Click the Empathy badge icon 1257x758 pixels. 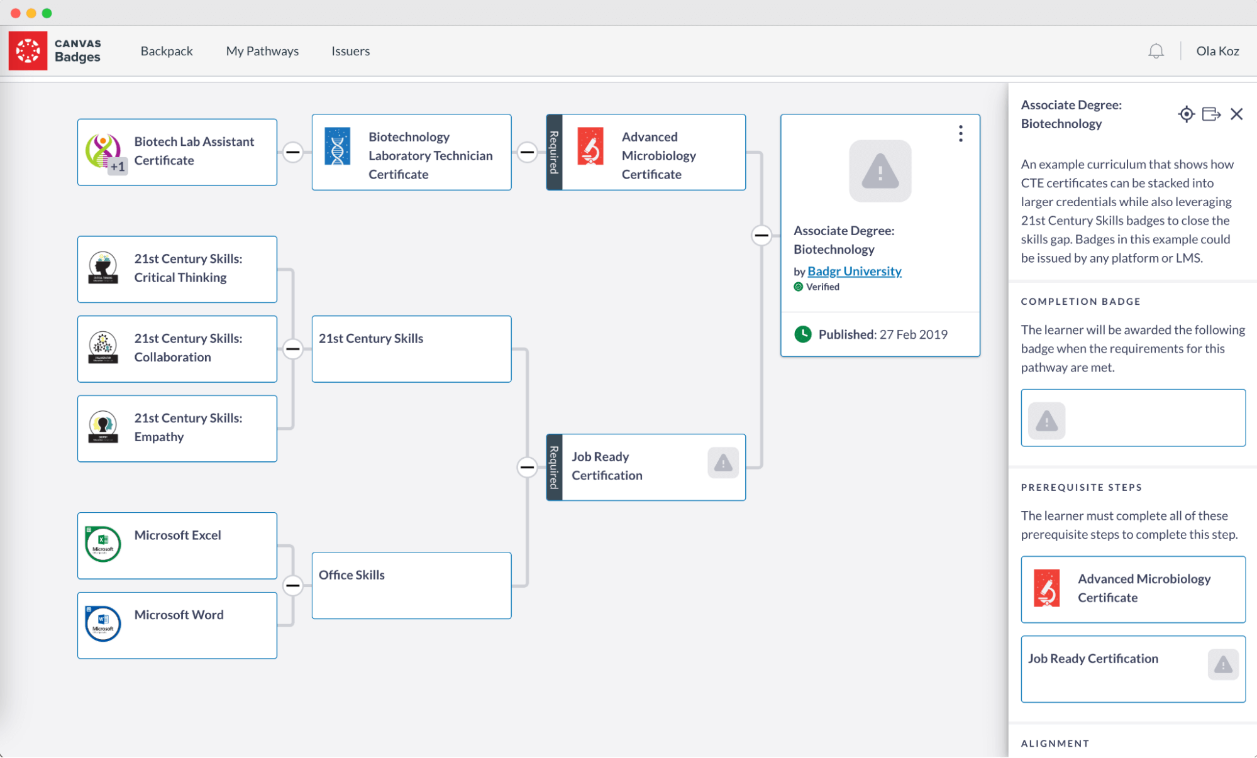pos(102,427)
